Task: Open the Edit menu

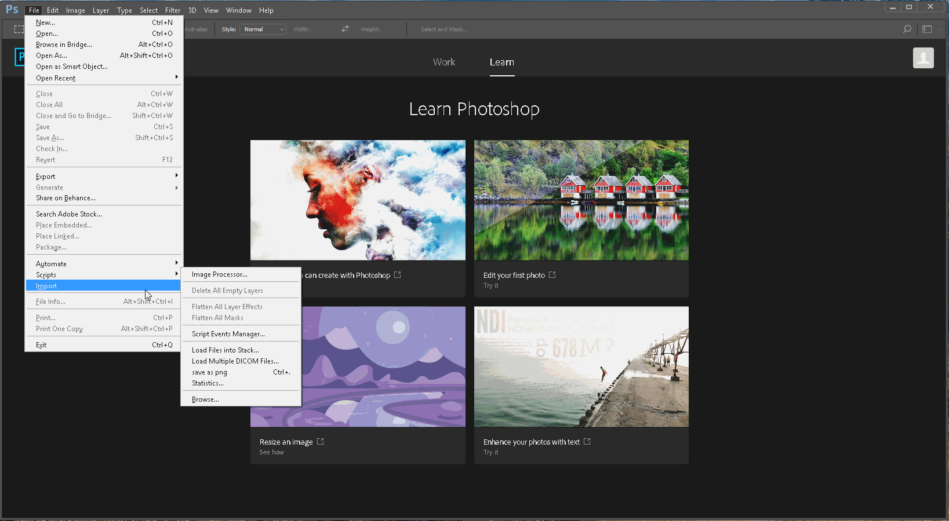Action: click(x=53, y=10)
